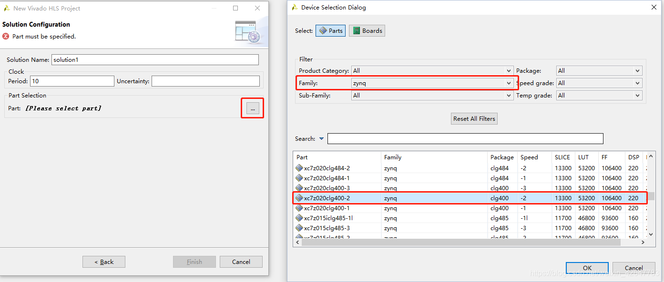Click horizontal scrollbar thumb in parts table
Viewport: 664px width, 282px height.
pyautogui.click(x=461, y=242)
